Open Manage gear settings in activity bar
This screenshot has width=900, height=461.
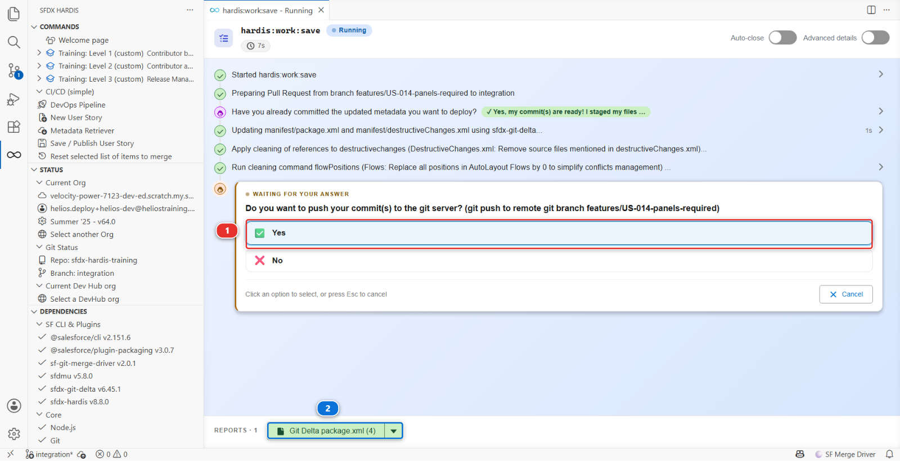[14, 433]
